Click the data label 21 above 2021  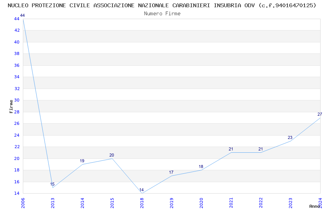(x=231, y=149)
